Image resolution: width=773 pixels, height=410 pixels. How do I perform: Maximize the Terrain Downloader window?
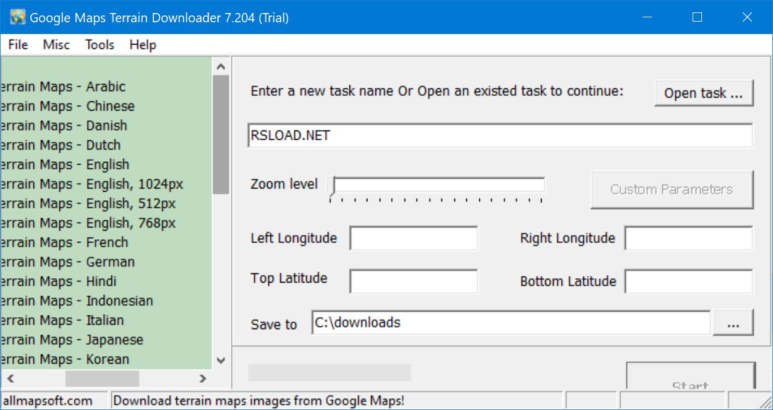pos(698,17)
